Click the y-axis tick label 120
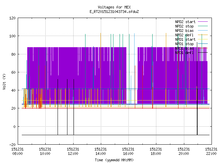The image size is (218, 163). (12, 18)
